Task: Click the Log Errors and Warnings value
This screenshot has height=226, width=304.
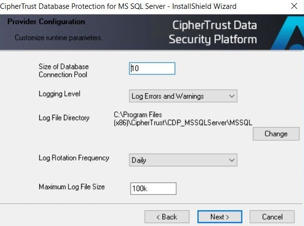Action: [168, 96]
